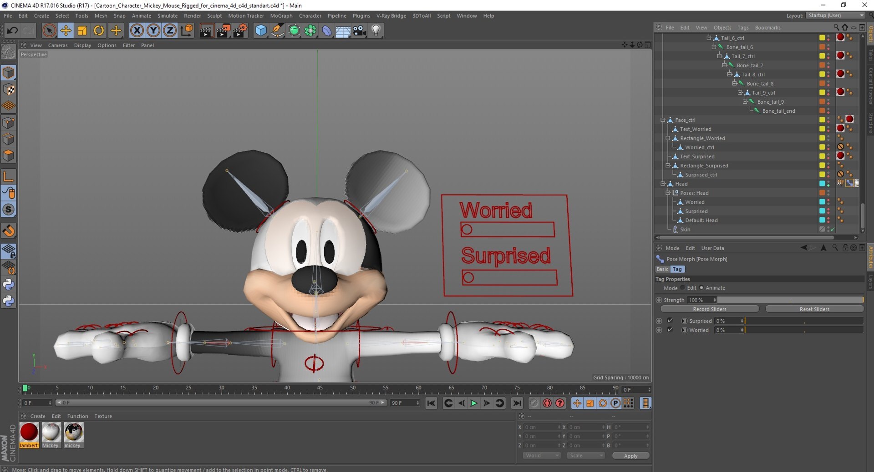Open the Character menu
874x472 pixels.
pyautogui.click(x=310, y=15)
